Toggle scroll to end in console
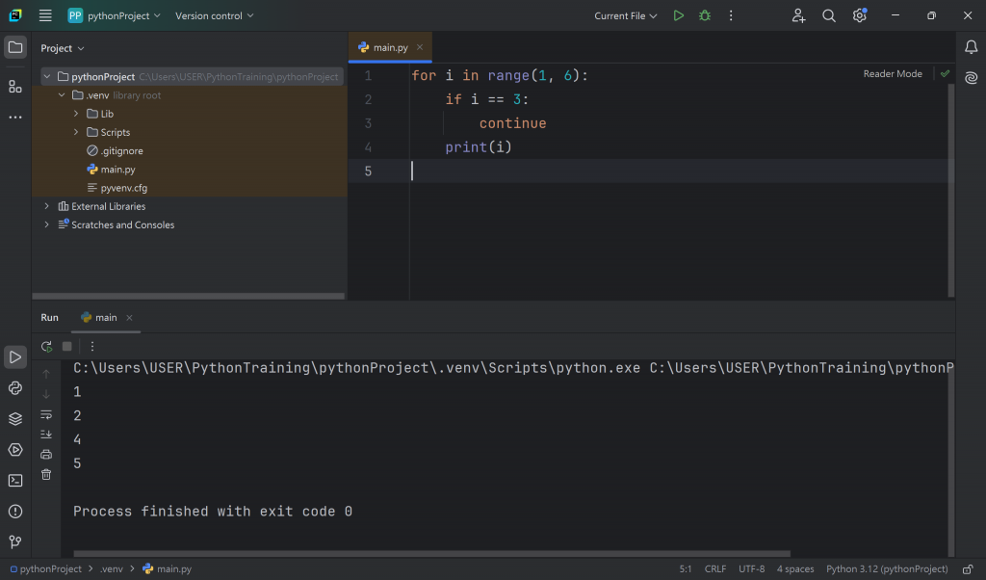This screenshot has width=986, height=580. tap(46, 435)
